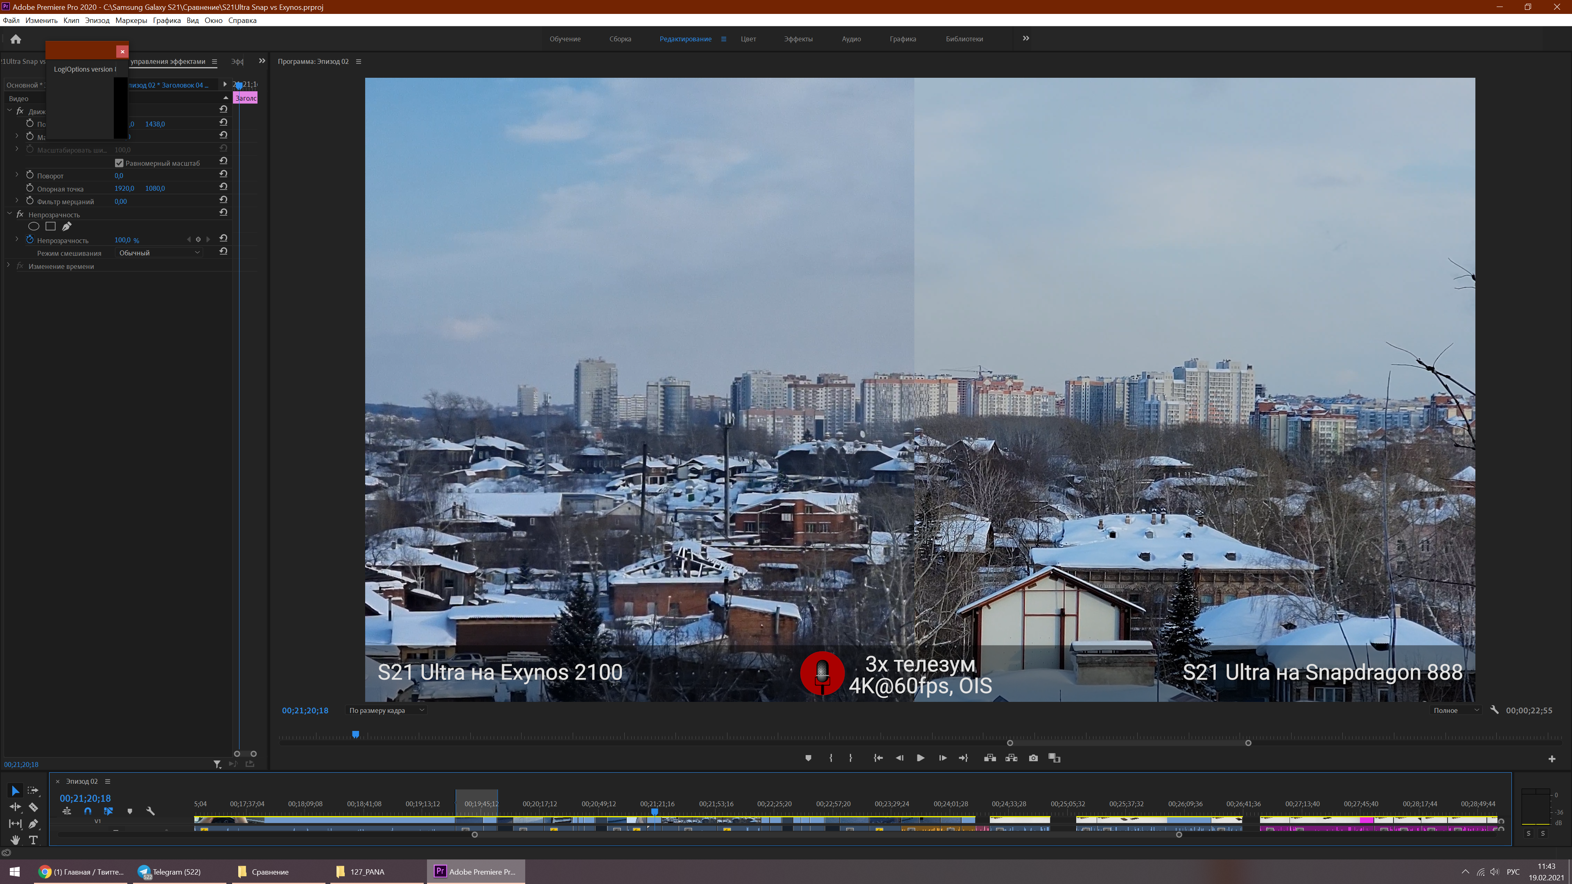The image size is (1572, 884).
Task: Reset the Опорная точка parameter
Action: tap(224, 187)
